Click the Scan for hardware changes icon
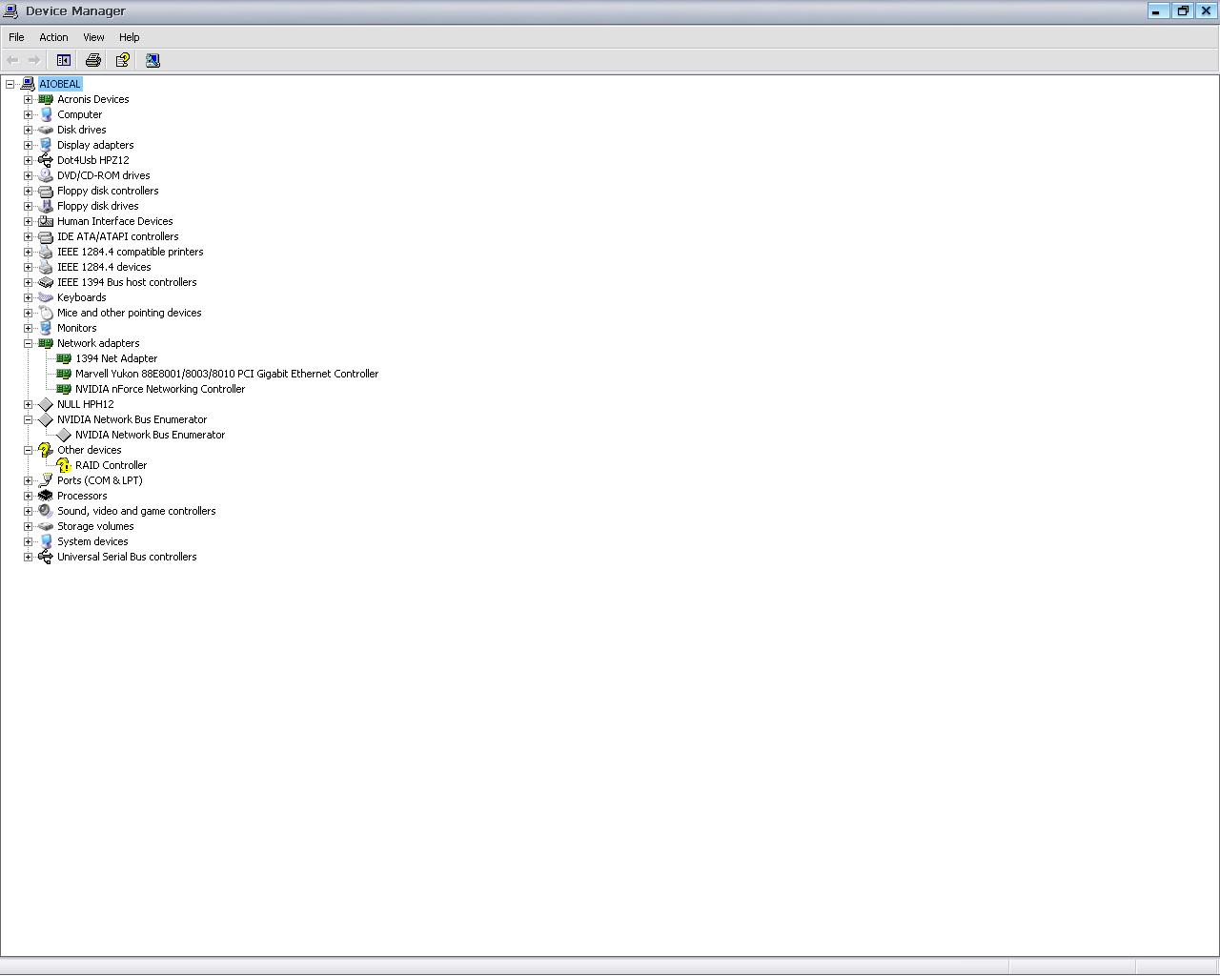1220x976 pixels. pyautogui.click(x=152, y=60)
